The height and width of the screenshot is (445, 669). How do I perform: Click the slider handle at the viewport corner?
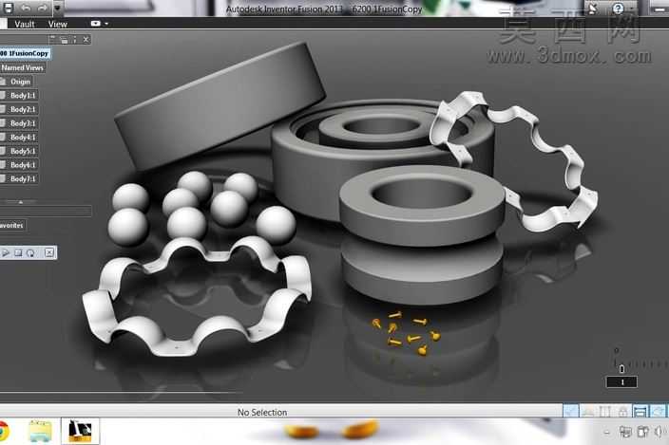coord(621,368)
